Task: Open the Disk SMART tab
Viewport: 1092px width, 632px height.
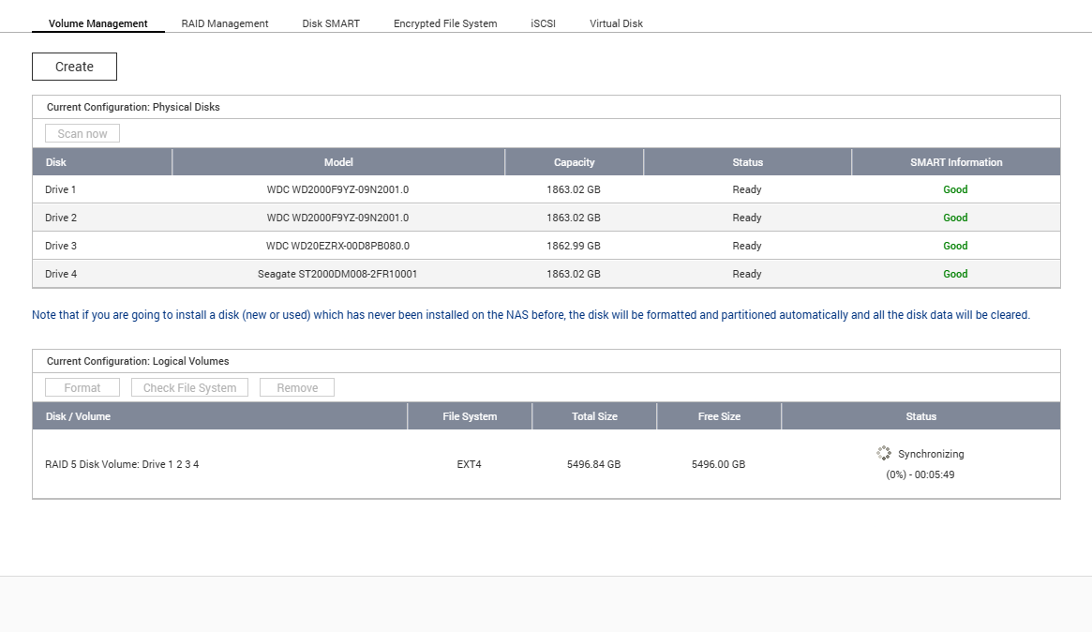Action: coord(331,23)
